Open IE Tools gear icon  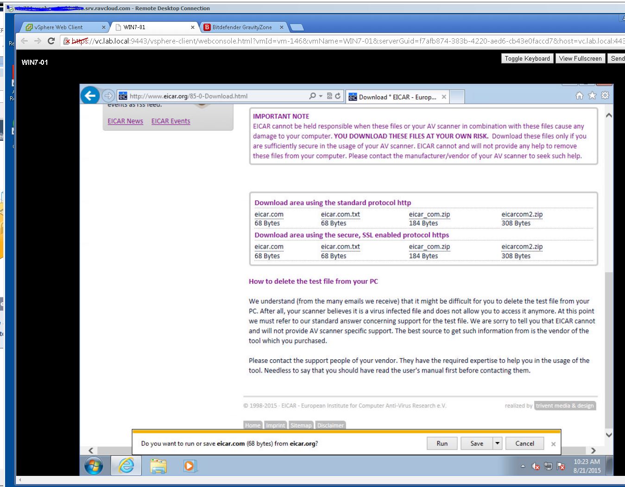(605, 96)
